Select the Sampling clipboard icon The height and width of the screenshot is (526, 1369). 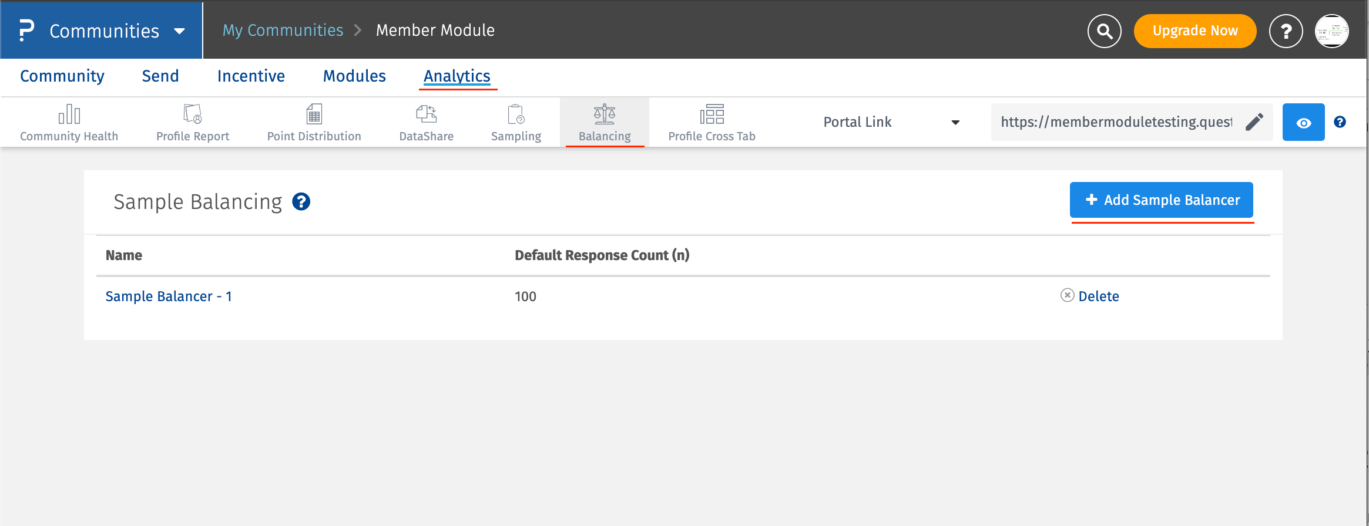(515, 114)
